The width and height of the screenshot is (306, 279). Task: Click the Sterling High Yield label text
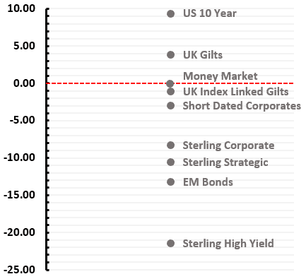pyautogui.click(x=228, y=244)
